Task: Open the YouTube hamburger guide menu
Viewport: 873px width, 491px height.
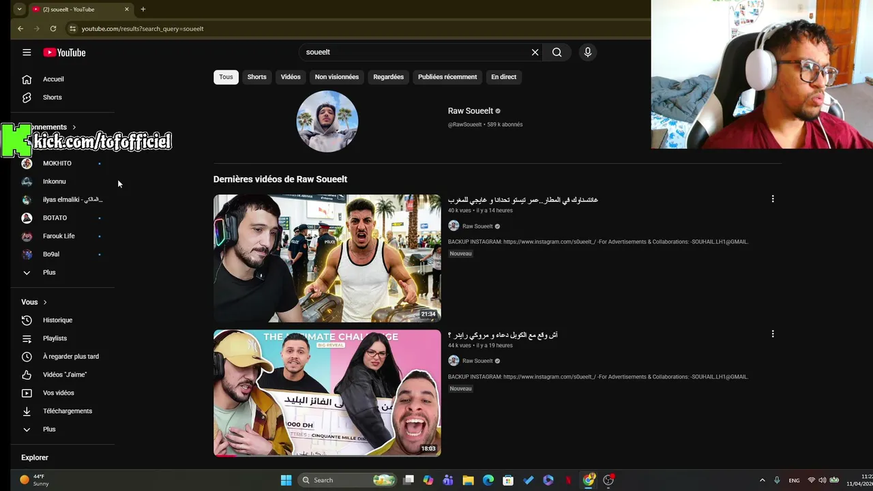Action: point(27,53)
